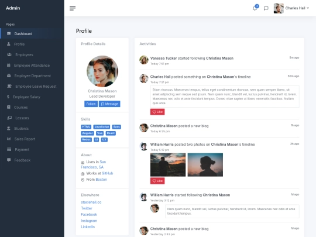The width and height of the screenshot is (316, 237).
Task: Go to Profile page in sidebar
Action: pyautogui.click(x=32, y=44)
